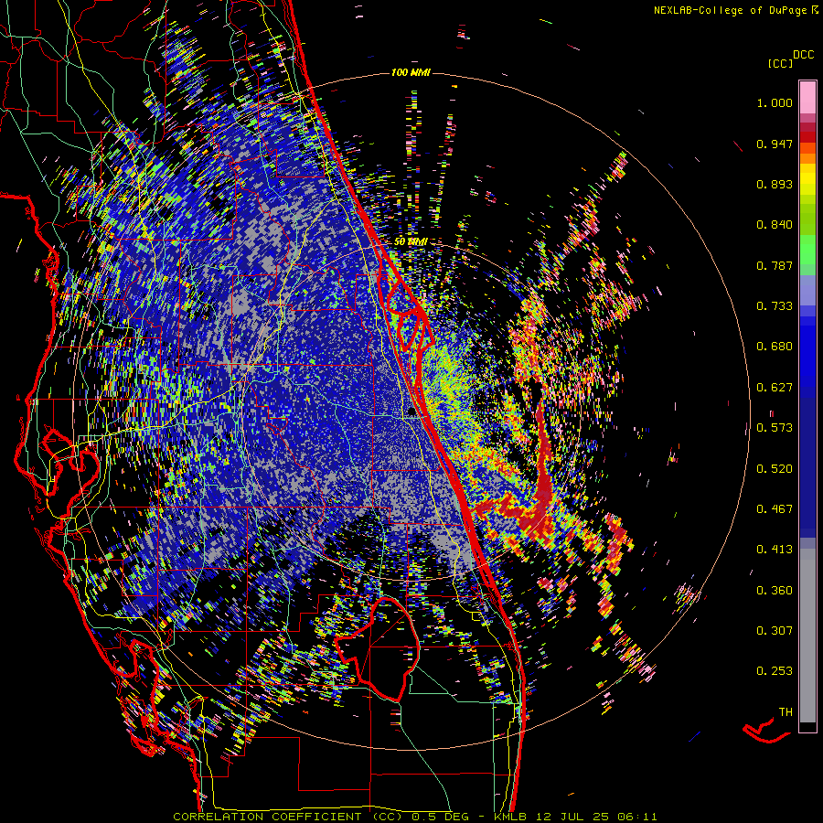
Task: Click the [CC] unit label above legend
Action: pyautogui.click(x=780, y=63)
